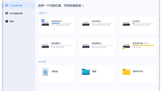Click the Tool(E:) label
Image resolution: width=162 pixels, height=91 pixels.
pyautogui.click(x=136, y=21)
